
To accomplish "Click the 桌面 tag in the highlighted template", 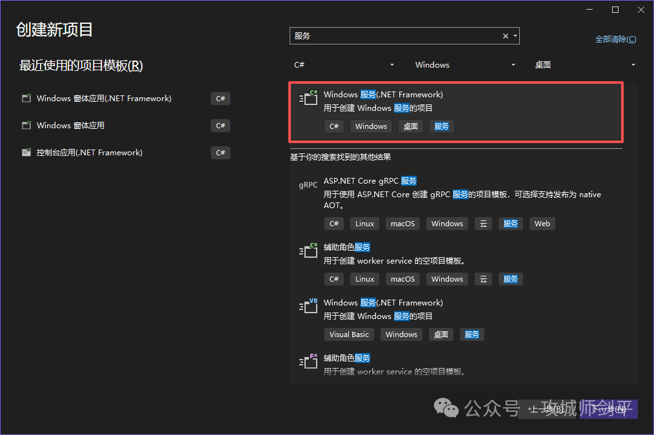I will tap(411, 126).
